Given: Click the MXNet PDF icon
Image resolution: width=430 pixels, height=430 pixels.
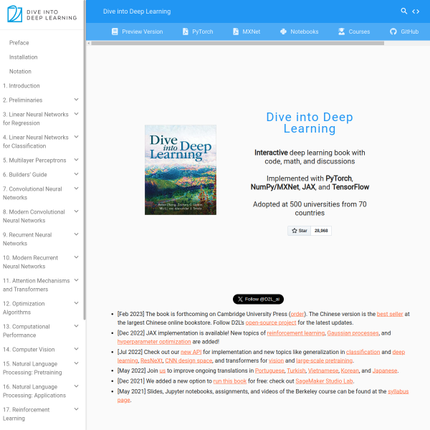Looking at the screenshot, I should tap(236, 32).
